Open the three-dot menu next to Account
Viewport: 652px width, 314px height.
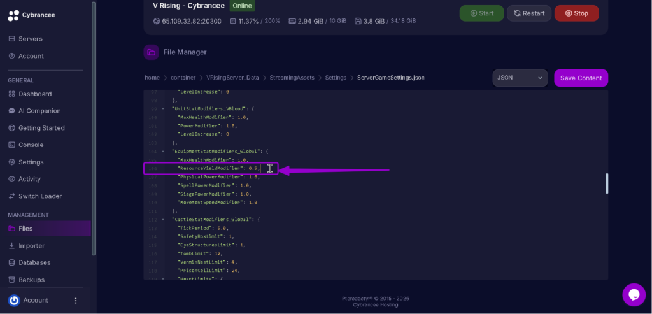point(76,300)
